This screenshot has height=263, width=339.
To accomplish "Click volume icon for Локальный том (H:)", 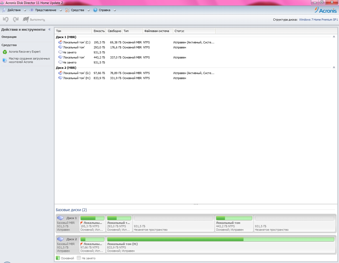I will pyautogui.click(x=60, y=78).
